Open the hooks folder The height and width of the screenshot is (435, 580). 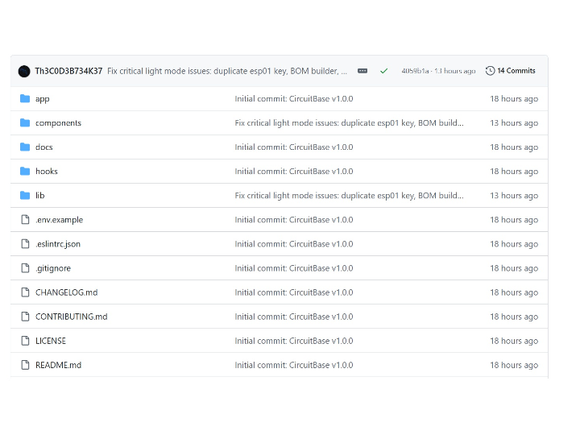[x=46, y=172]
